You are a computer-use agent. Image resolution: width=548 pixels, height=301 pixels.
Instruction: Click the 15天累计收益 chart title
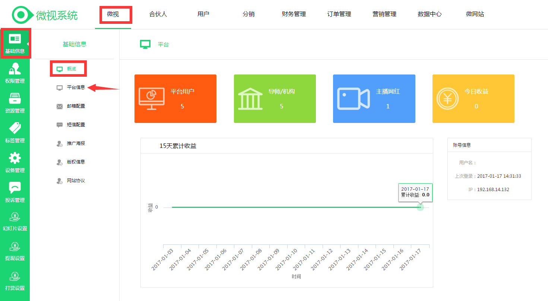(178, 146)
